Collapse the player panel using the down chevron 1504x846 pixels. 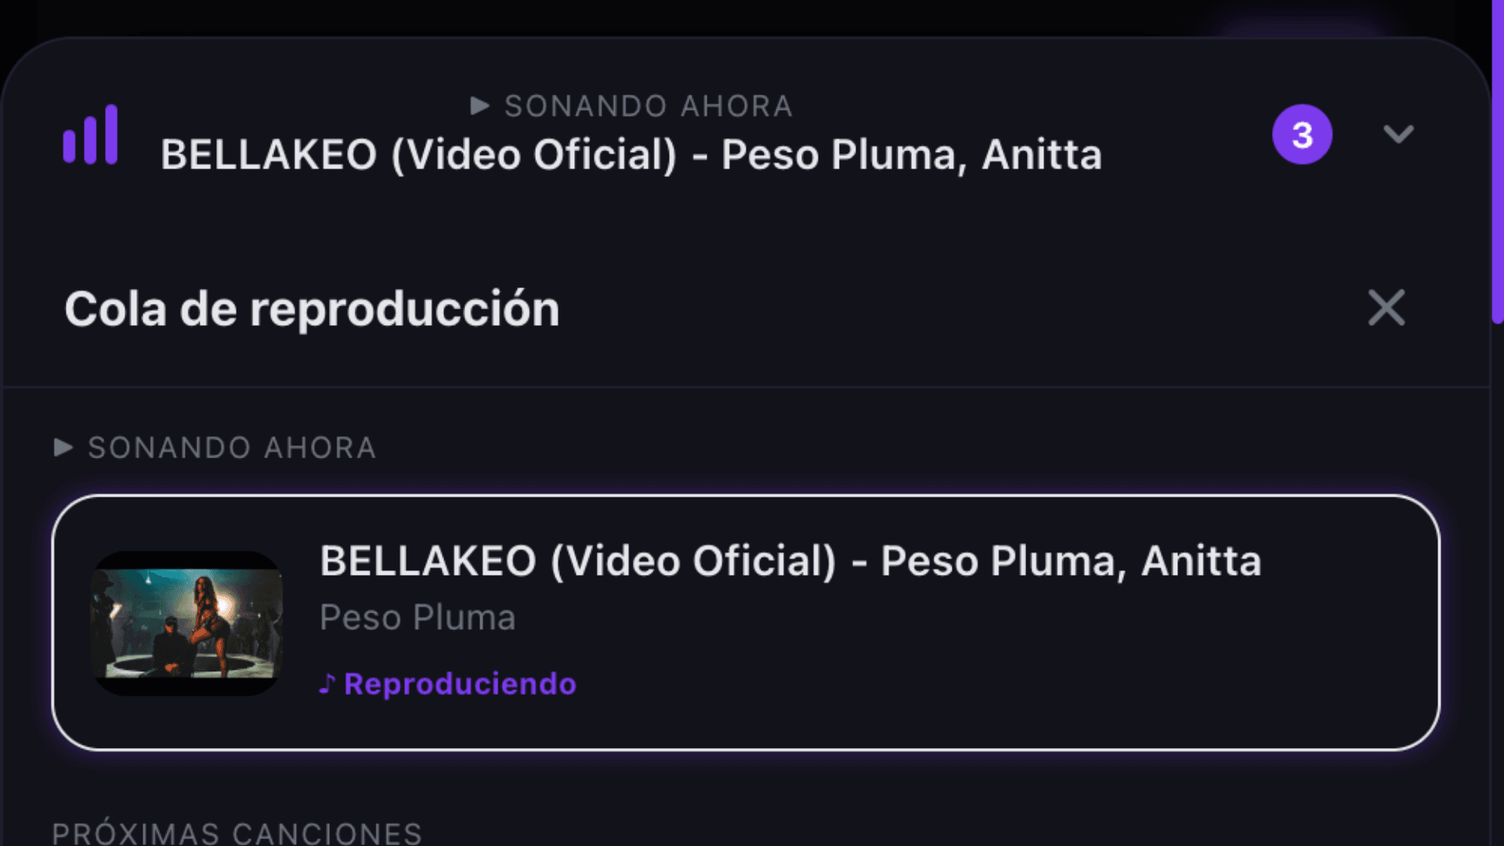(x=1397, y=135)
